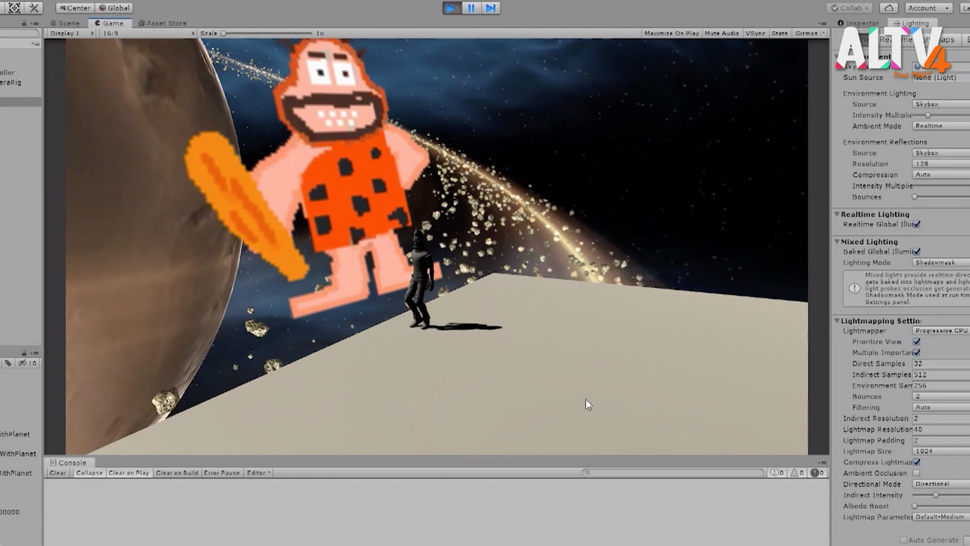The image size is (970, 546).
Task: Open the Collab dropdown
Action: point(851,8)
